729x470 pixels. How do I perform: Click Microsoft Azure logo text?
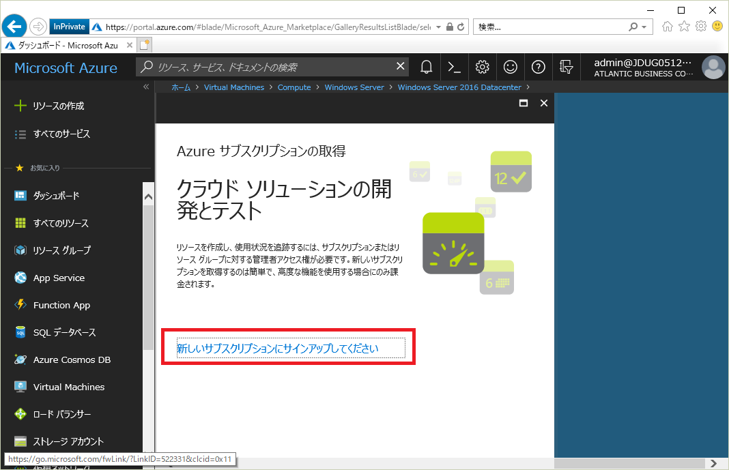click(66, 68)
